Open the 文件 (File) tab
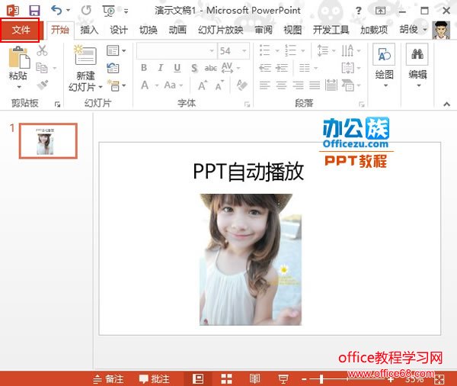 click(20, 30)
